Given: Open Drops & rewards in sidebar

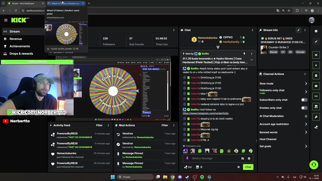Looking at the screenshot, I should (21, 54).
